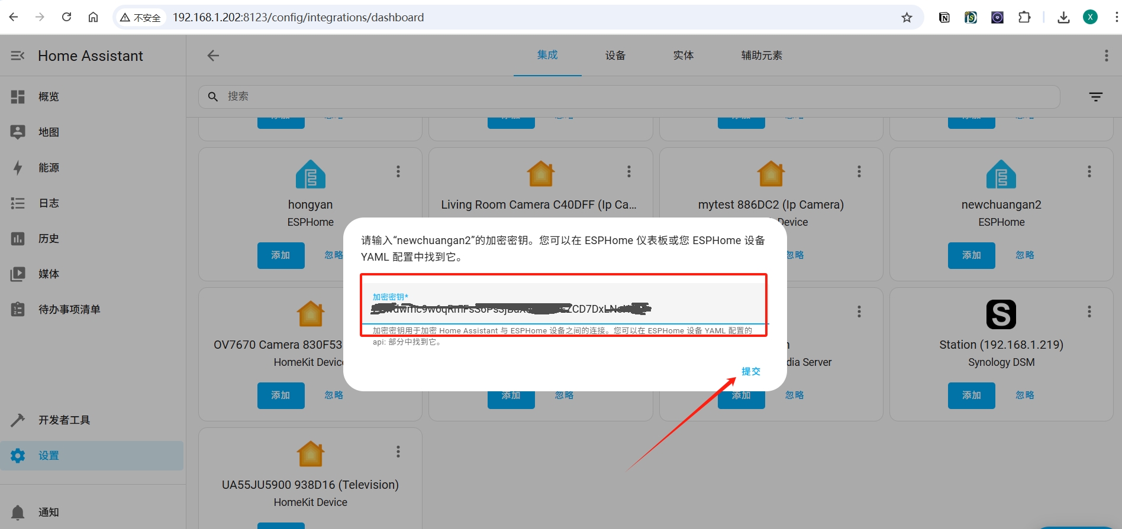This screenshot has height=529, width=1122.
Task: Open Station Synology card three-dot menu
Action: (1089, 311)
